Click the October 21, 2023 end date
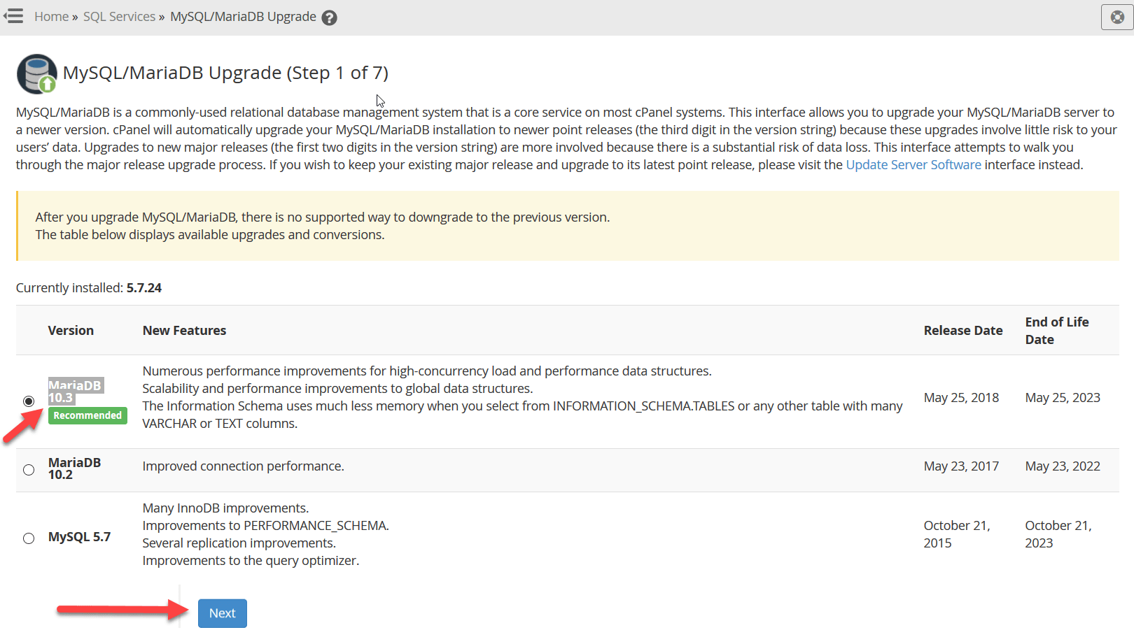Image resolution: width=1134 pixels, height=630 pixels. 1058,534
